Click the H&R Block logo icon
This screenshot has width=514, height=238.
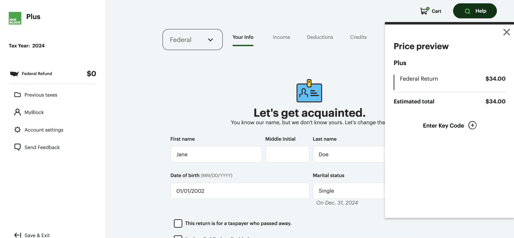click(x=15, y=18)
